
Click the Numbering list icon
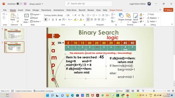click(94, 15)
